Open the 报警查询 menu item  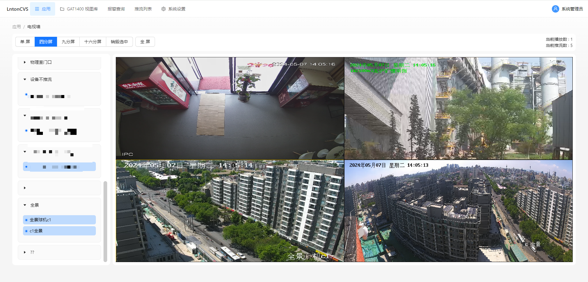pos(116,9)
